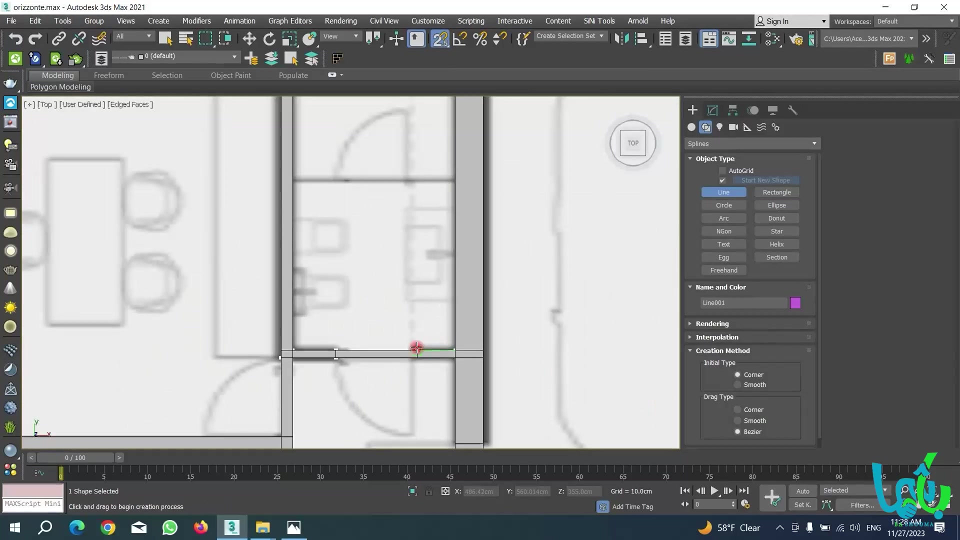Toggle the 2.5D Snaps icon

tap(440, 38)
